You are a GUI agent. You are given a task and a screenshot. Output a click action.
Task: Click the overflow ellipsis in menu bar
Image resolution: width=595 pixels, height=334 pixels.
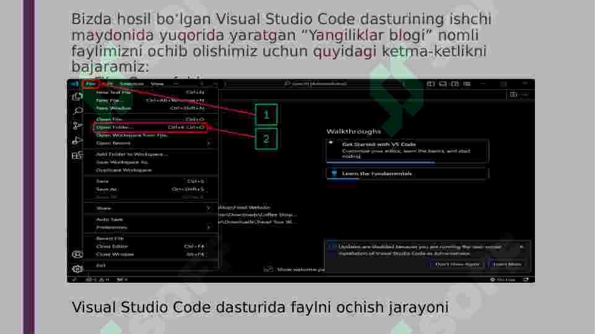(x=176, y=83)
